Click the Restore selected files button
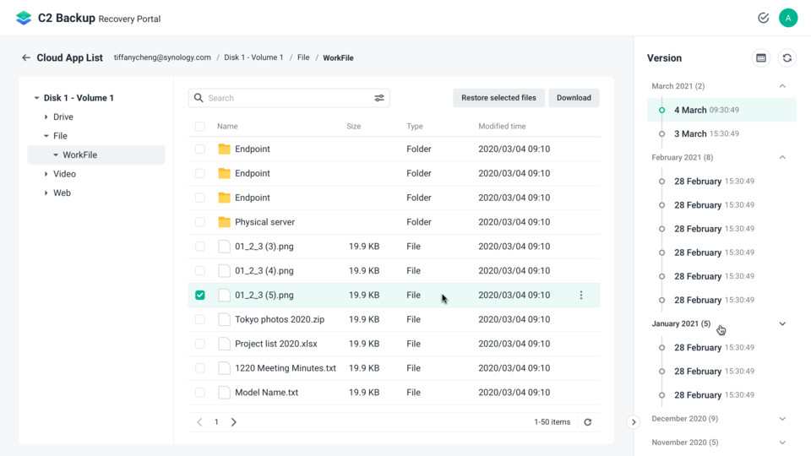811x456 pixels. [x=498, y=98]
